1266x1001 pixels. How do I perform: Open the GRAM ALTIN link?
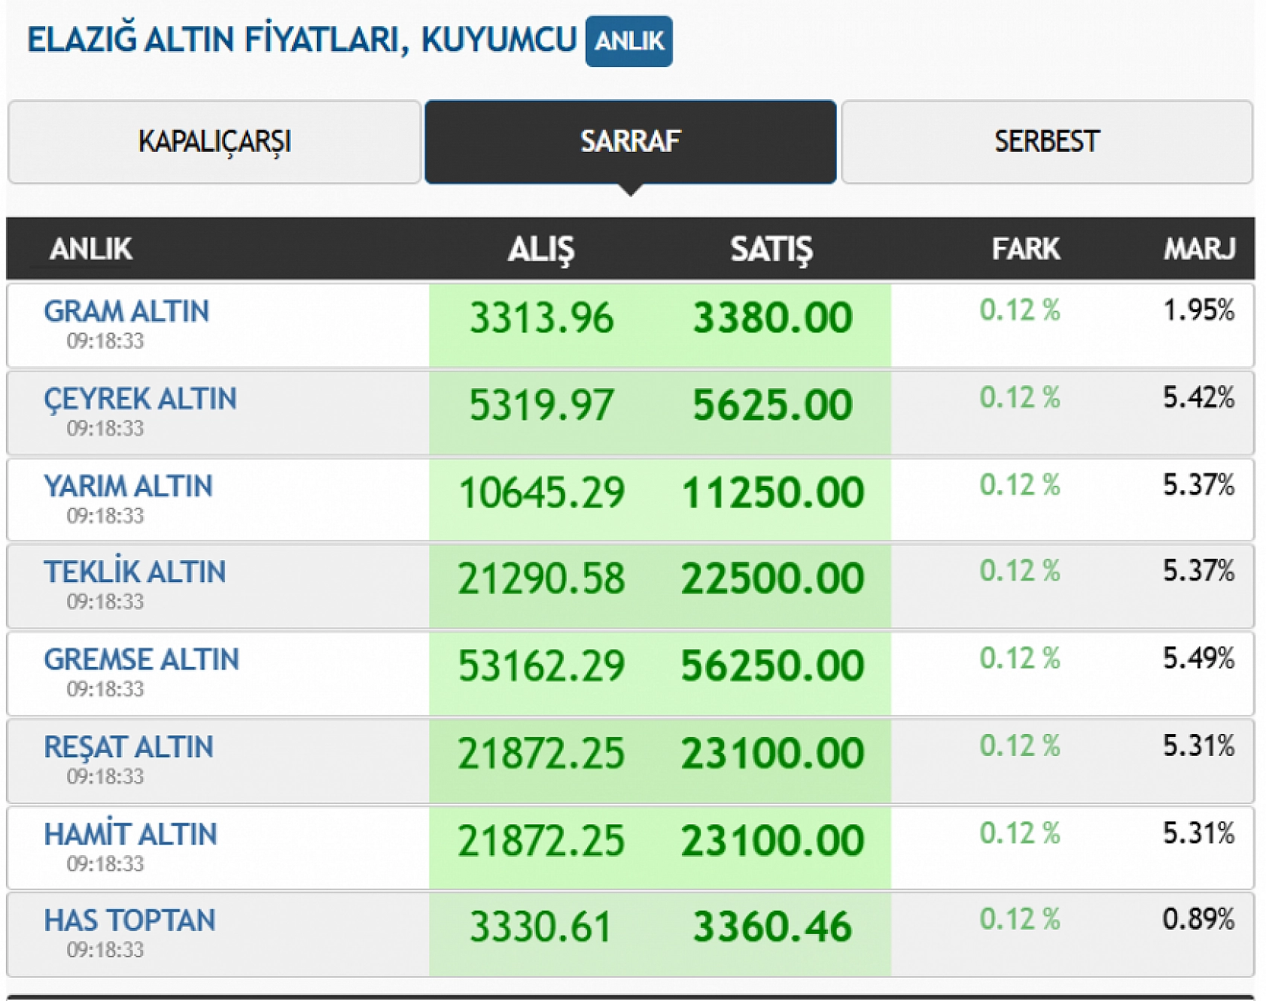(x=126, y=311)
